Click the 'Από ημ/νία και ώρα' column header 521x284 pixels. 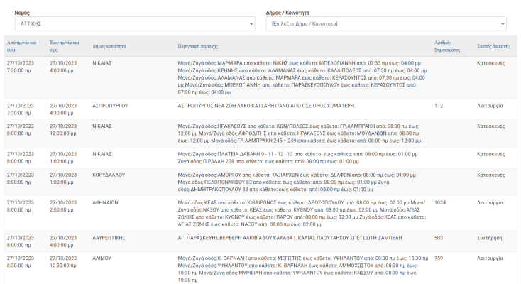(21, 46)
